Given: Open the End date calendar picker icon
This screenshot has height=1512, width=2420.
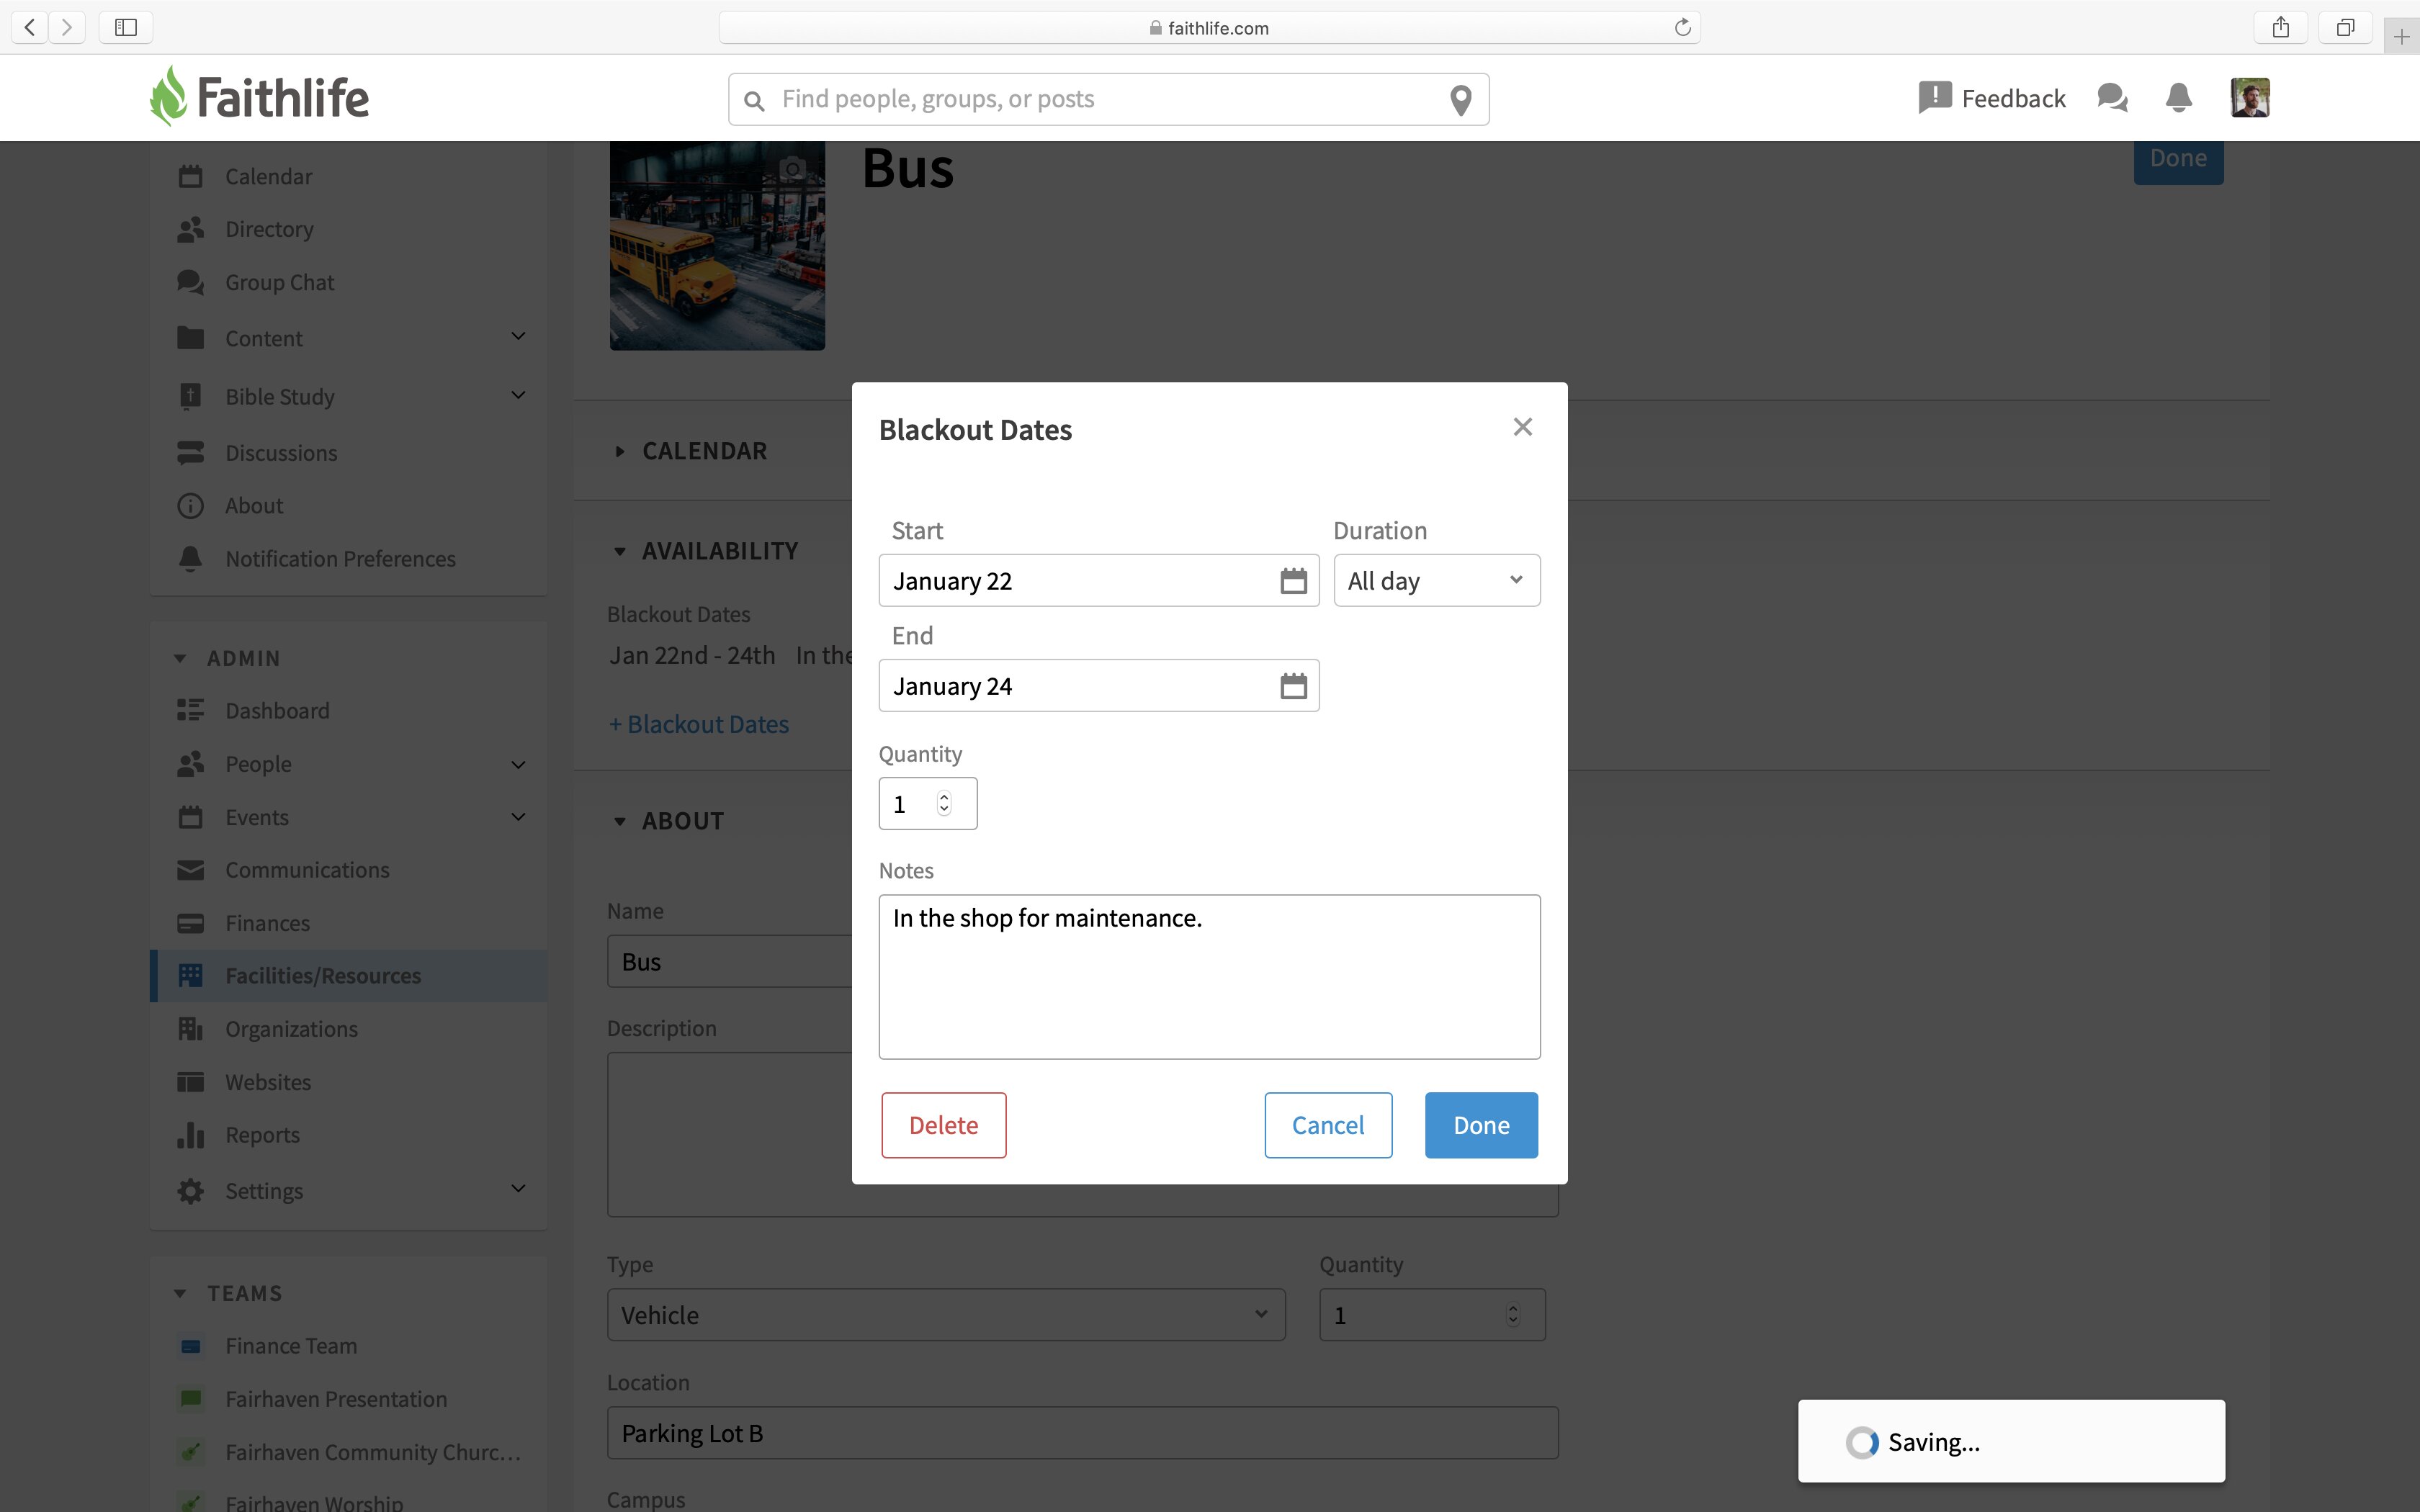Looking at the screenshot, I should (1293, 686).
